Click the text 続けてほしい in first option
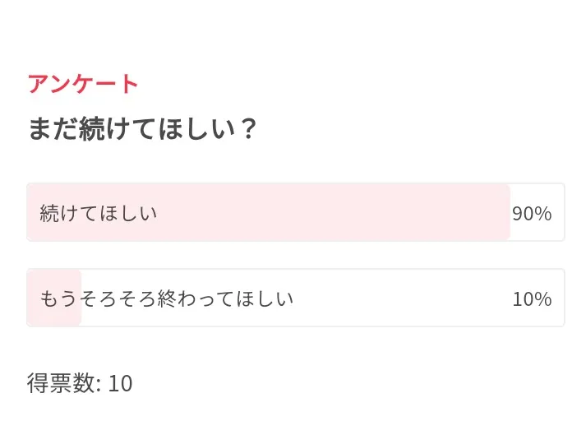 coord(99,214)
